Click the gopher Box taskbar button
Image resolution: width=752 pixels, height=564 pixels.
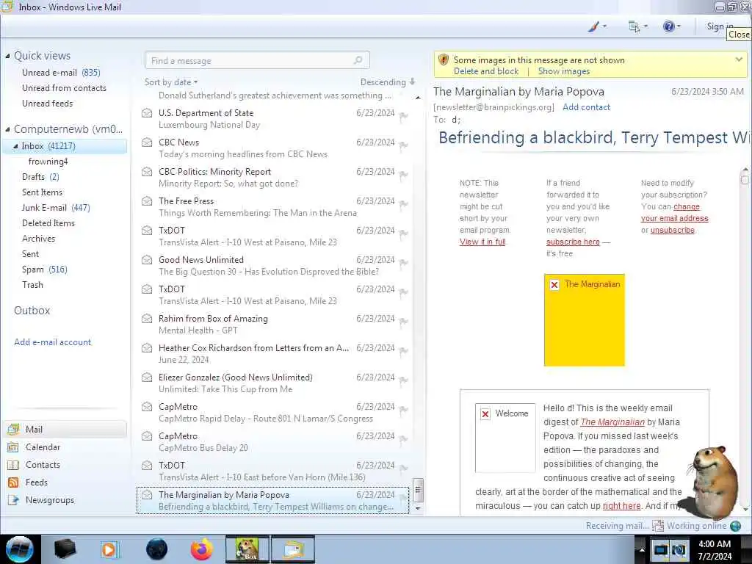(x=247, y=549)
